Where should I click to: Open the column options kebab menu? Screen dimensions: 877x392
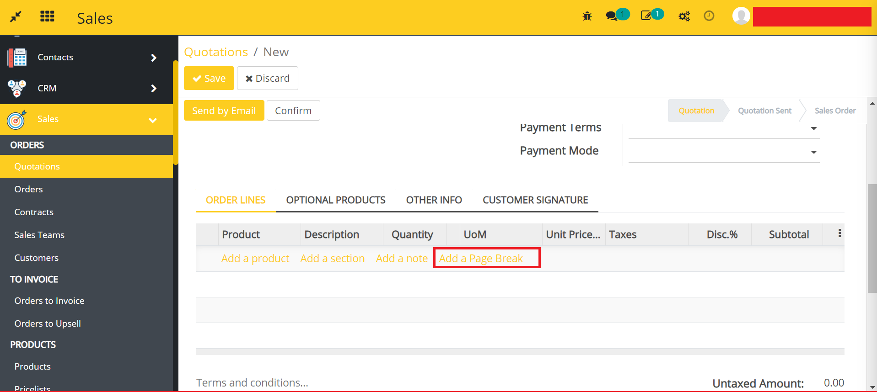pyautogui.click(x=839, y=233)
